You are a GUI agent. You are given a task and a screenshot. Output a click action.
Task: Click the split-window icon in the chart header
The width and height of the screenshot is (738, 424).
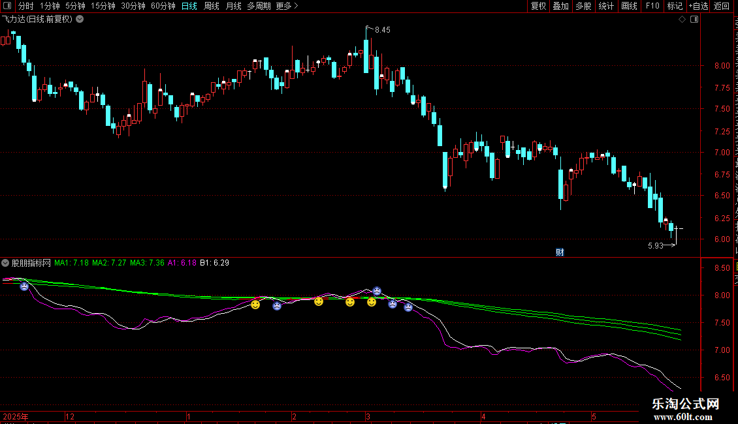pos(694,20)
